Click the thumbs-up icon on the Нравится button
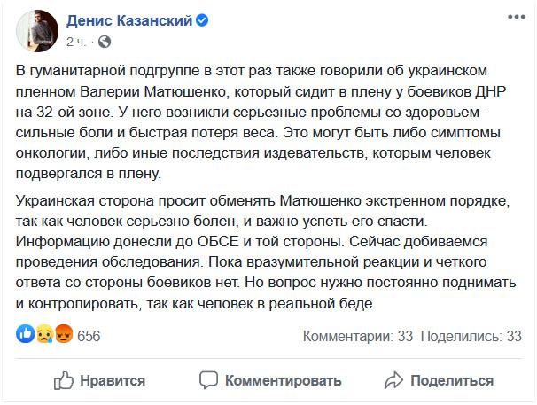537x405 pixels. (x=64, y=380)
